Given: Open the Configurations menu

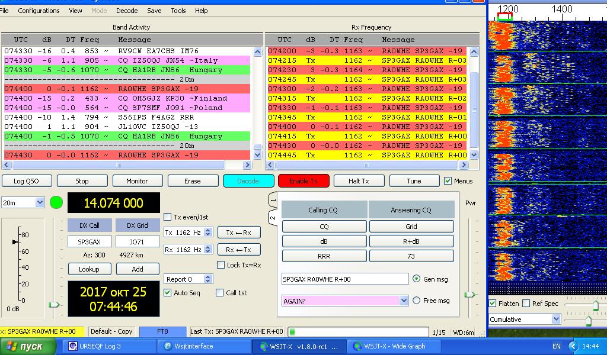Looking at the screenshot, I should (x=39, y=11).
